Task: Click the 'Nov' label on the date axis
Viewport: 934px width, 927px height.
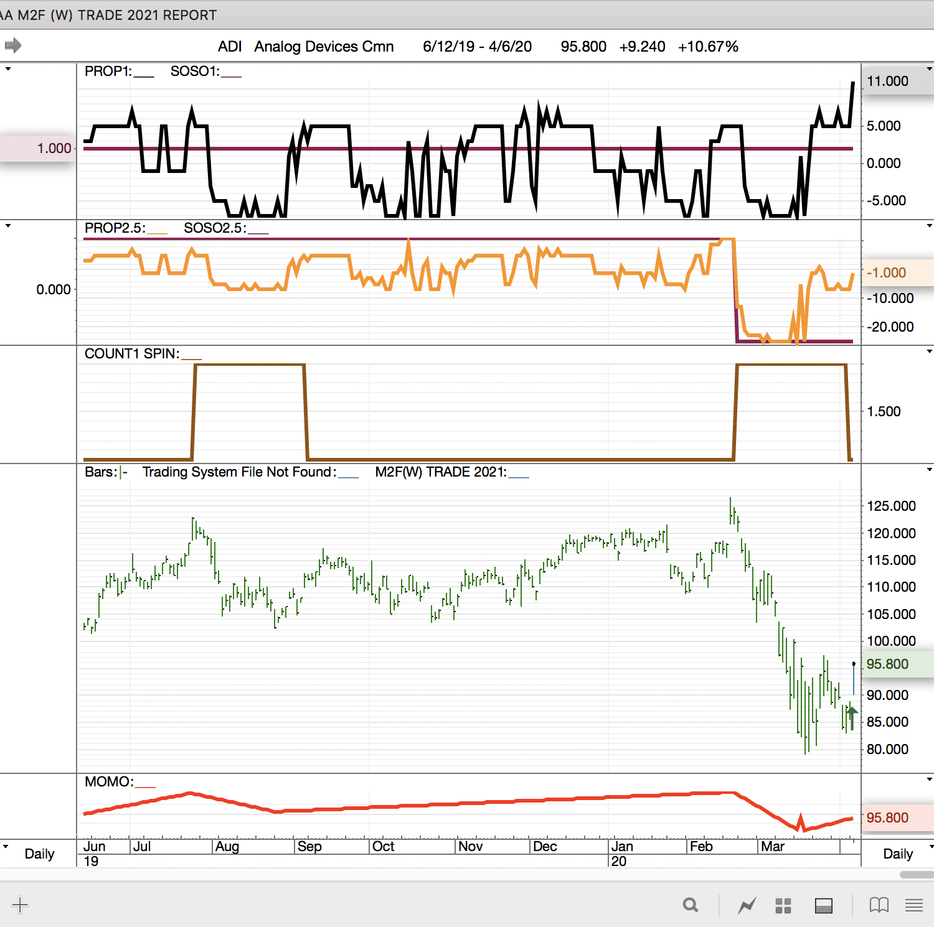Action: (x=470, y=846)
